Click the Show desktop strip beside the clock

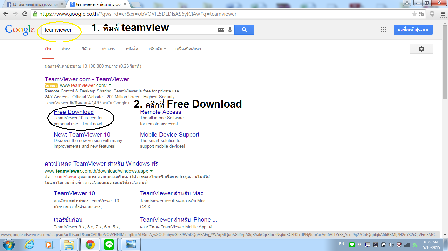[446, 245]
